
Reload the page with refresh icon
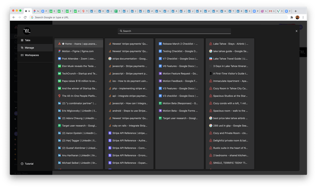click(x=25, y=17)
